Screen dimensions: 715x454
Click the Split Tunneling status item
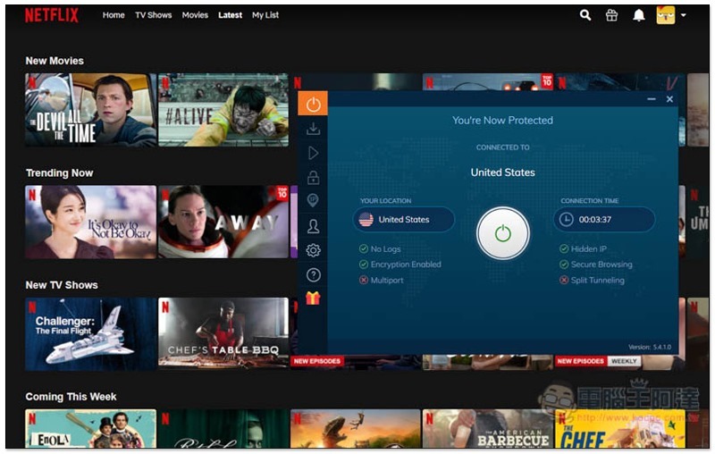pyautogui.click(x=592, y=280)
